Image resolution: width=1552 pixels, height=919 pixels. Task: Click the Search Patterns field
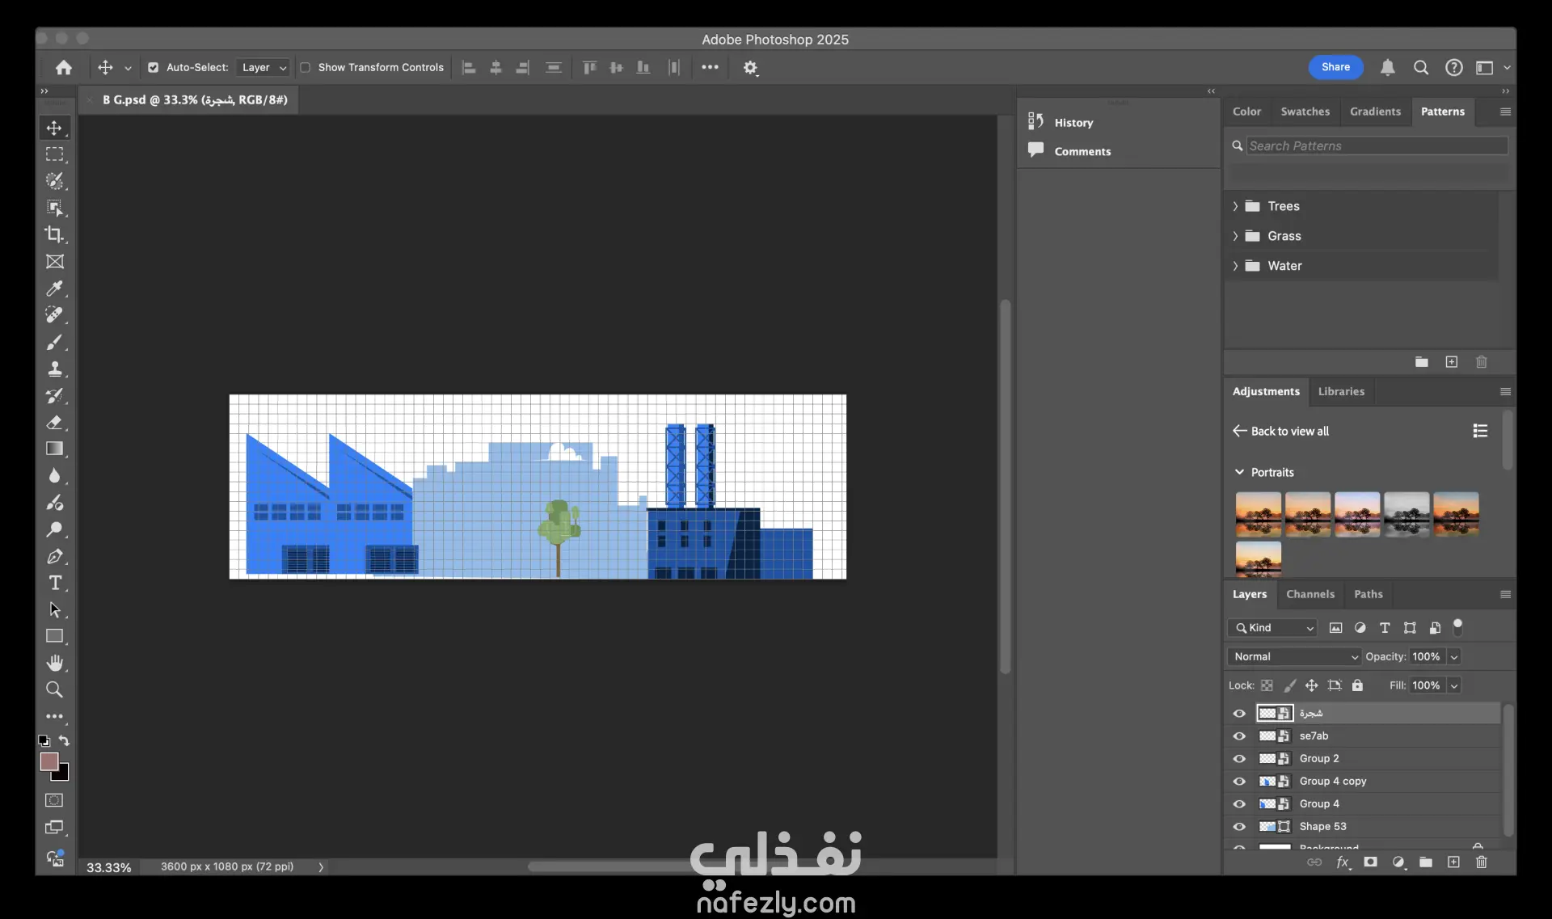tap(1376, 145)
